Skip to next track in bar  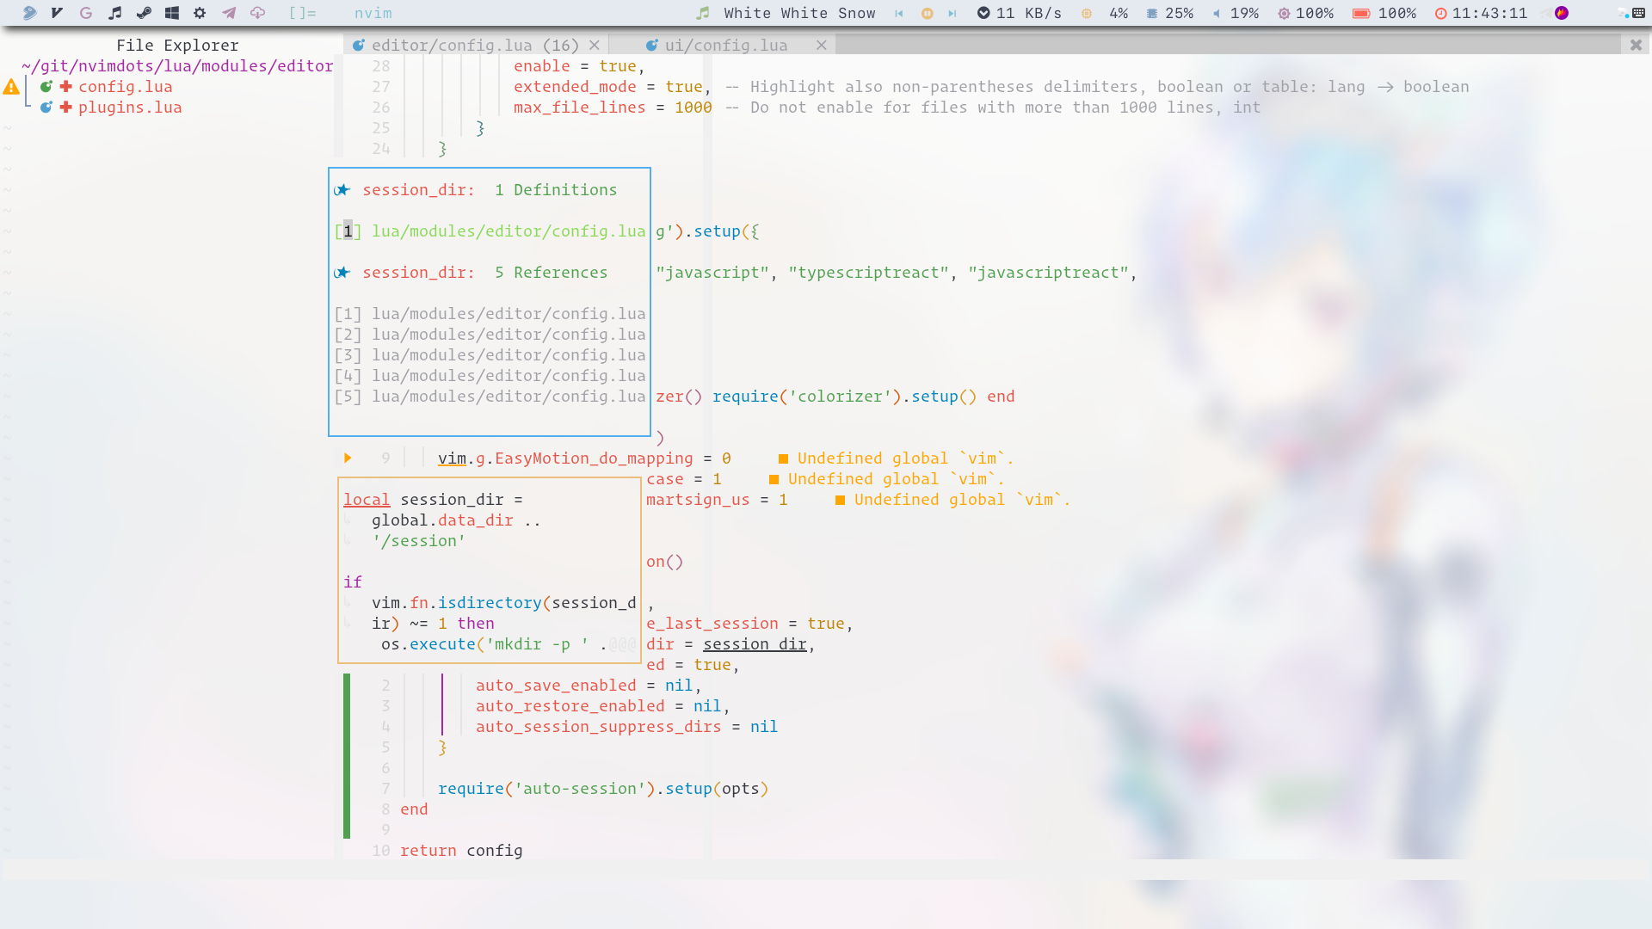[x=952, y=13]
